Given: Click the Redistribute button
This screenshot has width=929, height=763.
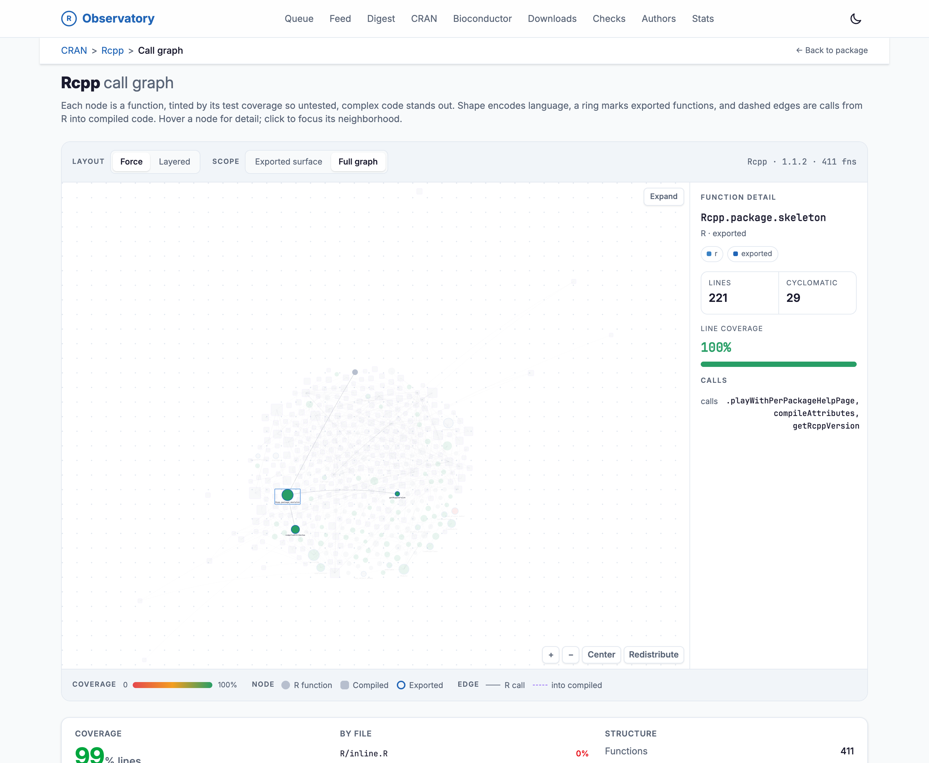Looking at the screenshot, I should 654,655.
